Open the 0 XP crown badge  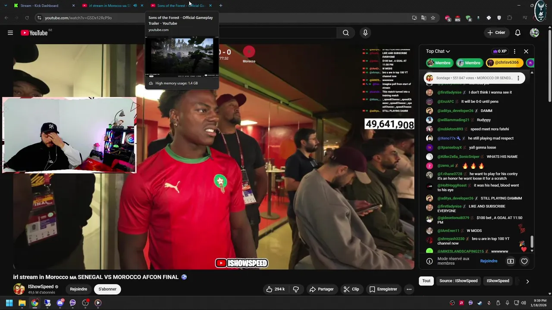point(500,51)
